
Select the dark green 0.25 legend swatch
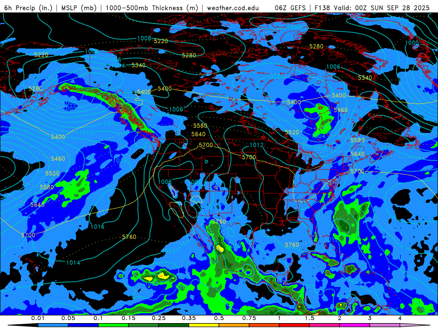coord(174,325)
